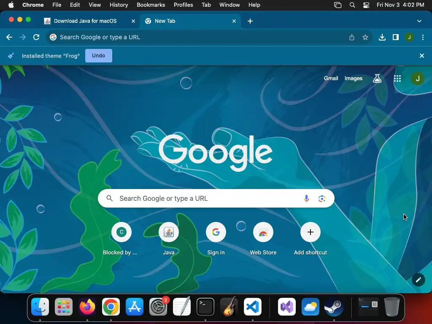Launch Firefox from the Dock
The width and height of the screenshot is (432, 324).
(87, 307)
